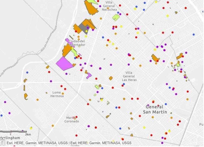Click the blue marker near the right map edge
Viewport: 204px width, 147px height.
click(194, 35)
